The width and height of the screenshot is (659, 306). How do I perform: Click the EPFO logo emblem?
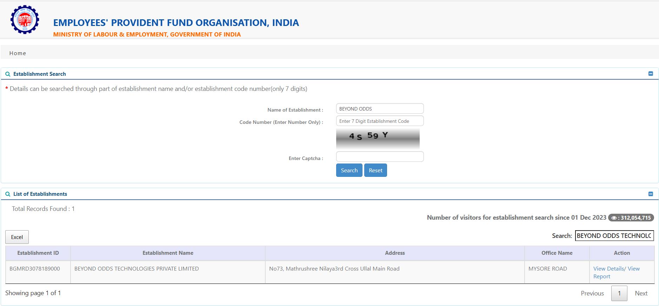pos(25,20)
